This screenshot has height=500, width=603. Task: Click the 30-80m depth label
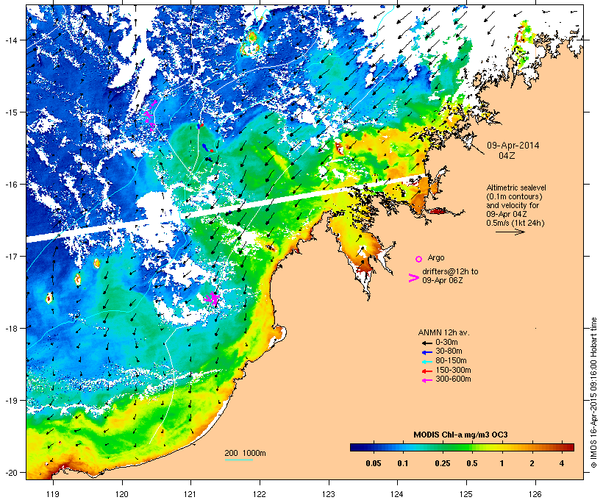(x=449, y=351)
